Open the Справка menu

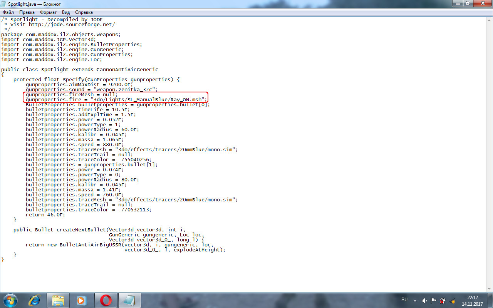coord(84,12)
